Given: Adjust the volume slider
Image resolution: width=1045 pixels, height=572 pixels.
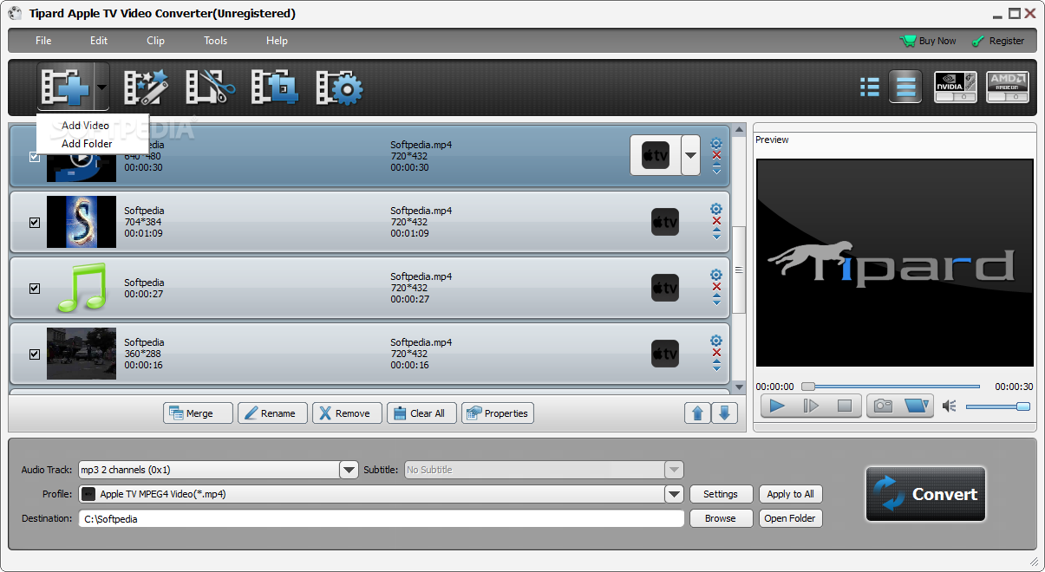Looking at the screenshot, I should click(997, 406).
